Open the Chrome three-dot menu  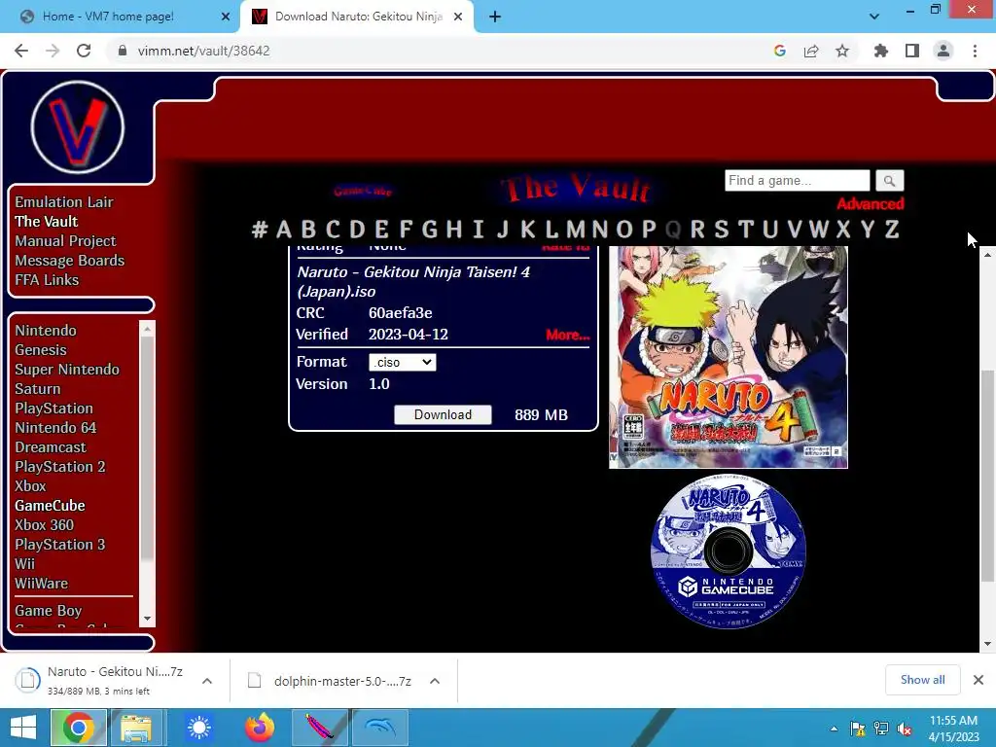coord(975,51)
